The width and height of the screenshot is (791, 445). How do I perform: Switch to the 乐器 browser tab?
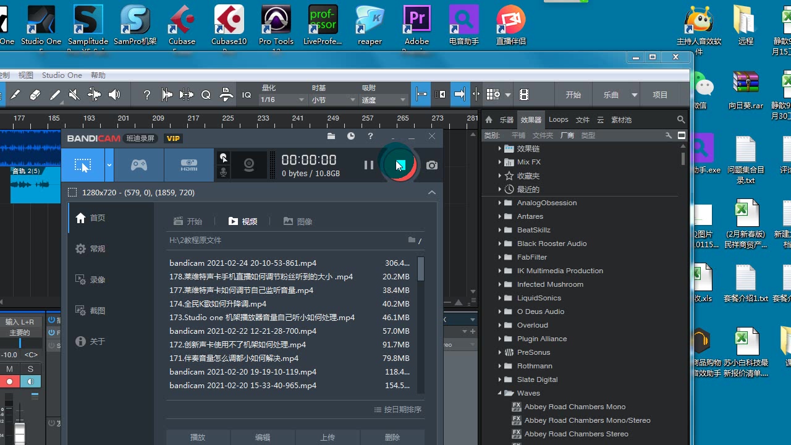507,120
